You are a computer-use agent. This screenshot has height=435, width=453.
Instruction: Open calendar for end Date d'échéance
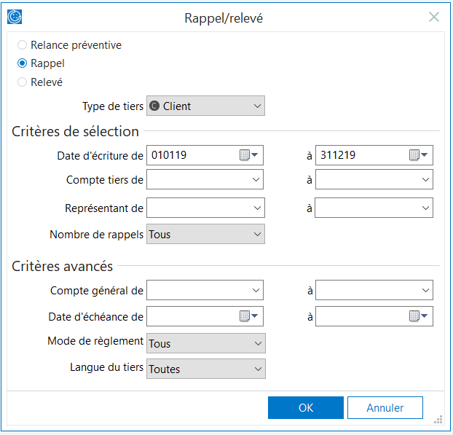(418, 316)
